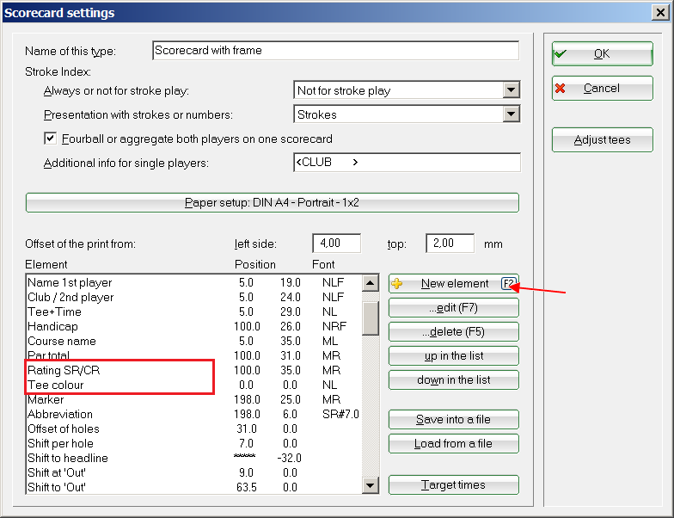Expand the 'Not for stroke play' dropdown
674x518 pixels.
512,90
